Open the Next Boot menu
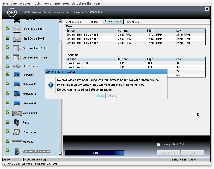 [62, 3]
